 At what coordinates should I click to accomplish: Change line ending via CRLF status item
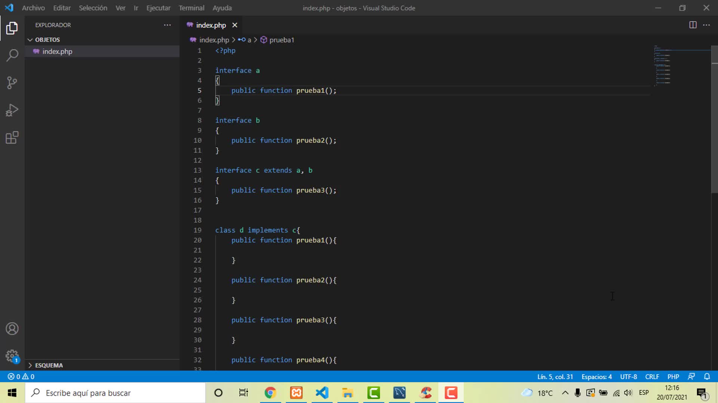point(652,377)
